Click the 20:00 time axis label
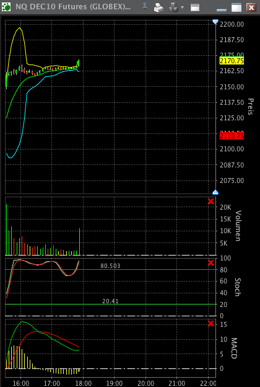260x387 pixels. point(145,383)
